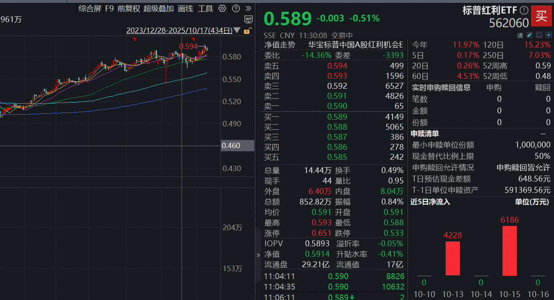
Task: Open chart settings gear icon
Action: [223, 8]
